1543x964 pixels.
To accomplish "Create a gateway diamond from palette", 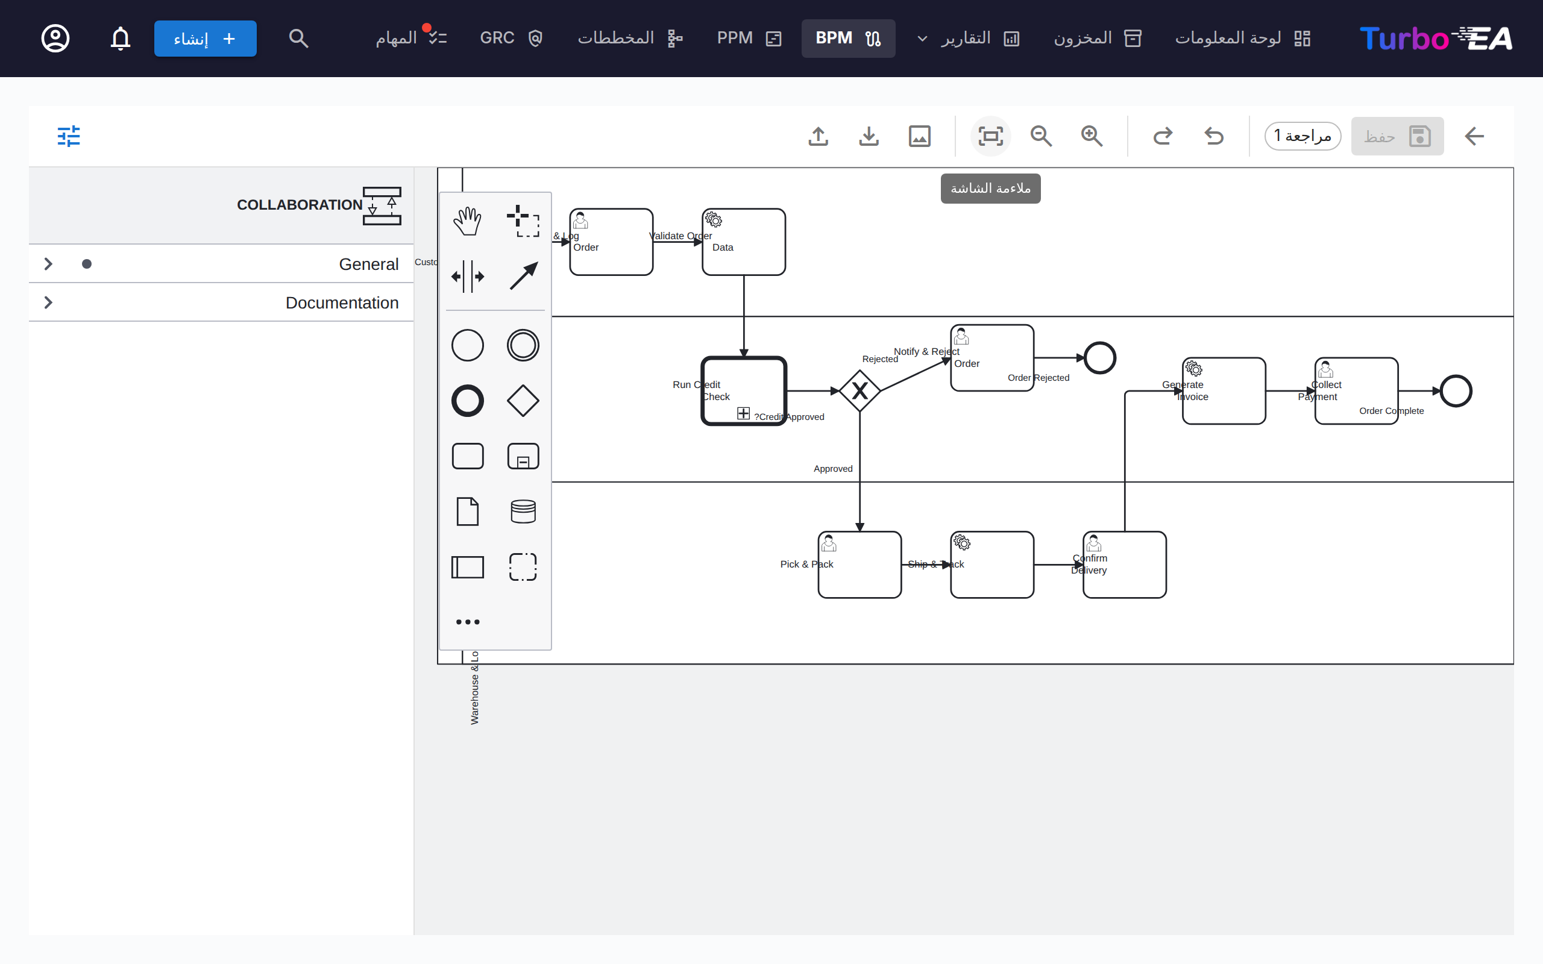I will pyautogui.click(x=523, y=401).
